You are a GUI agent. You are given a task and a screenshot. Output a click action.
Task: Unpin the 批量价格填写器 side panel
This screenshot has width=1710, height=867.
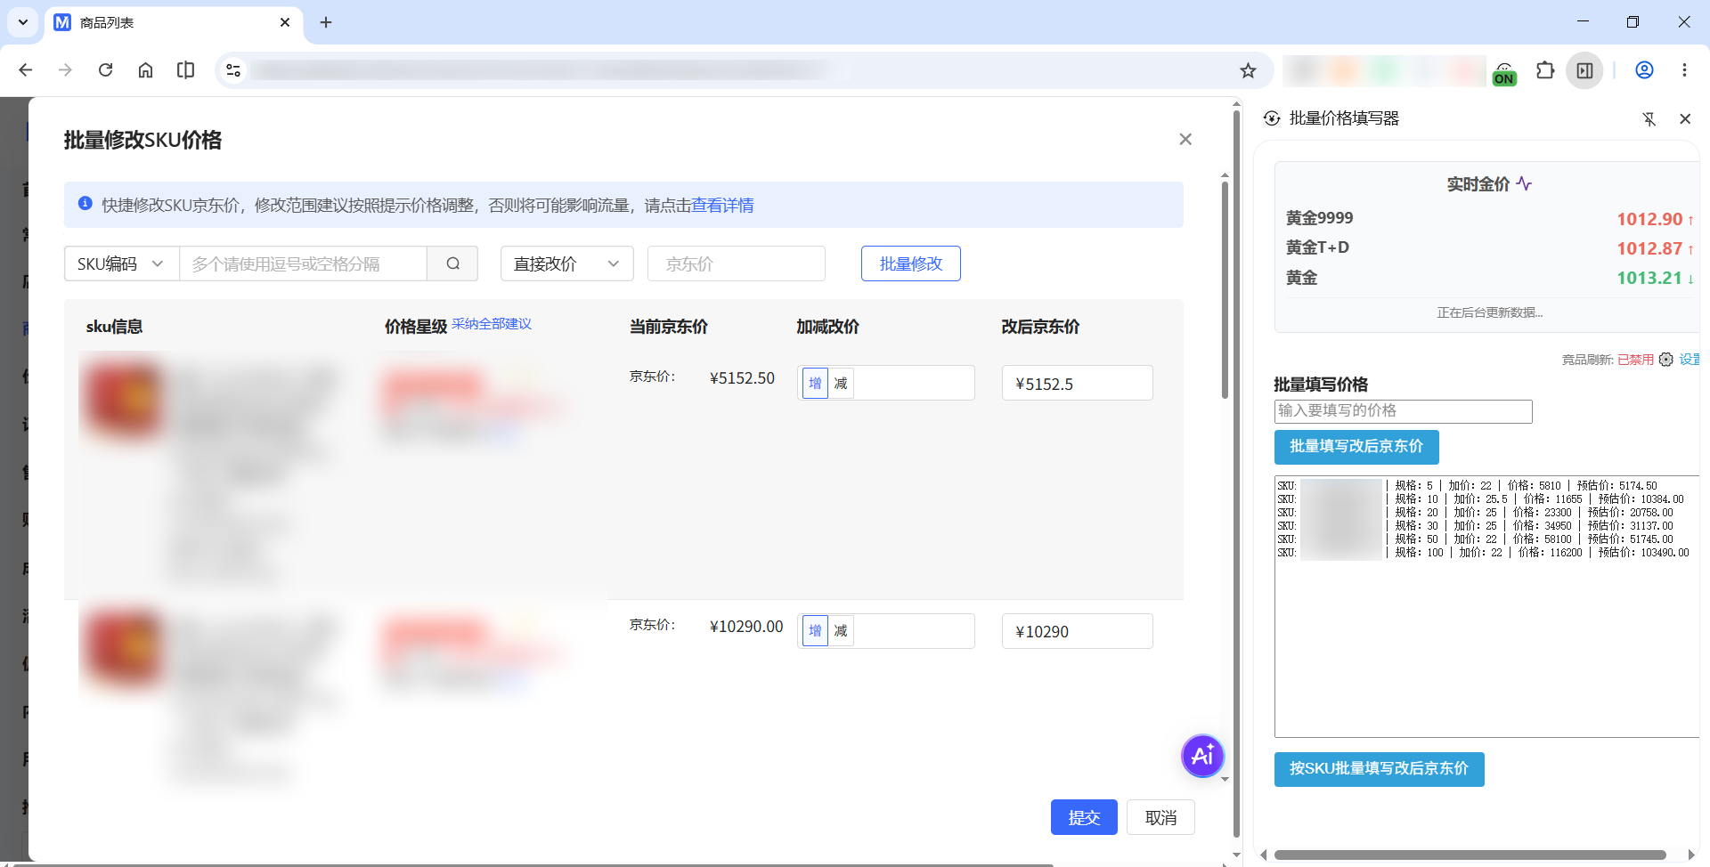(1649, 118)
